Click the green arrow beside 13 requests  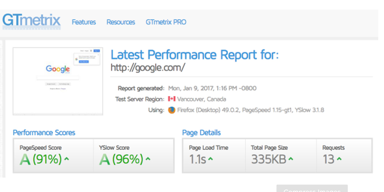(339, 159)
